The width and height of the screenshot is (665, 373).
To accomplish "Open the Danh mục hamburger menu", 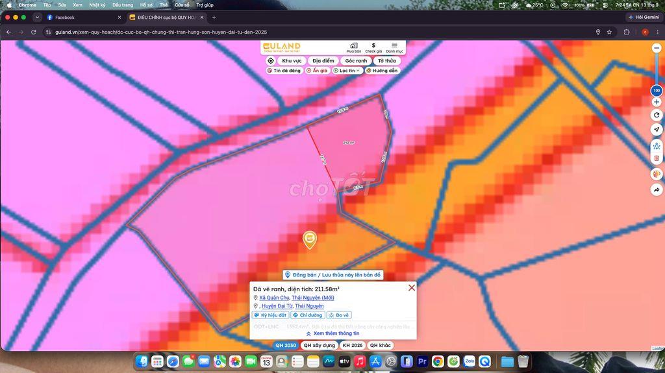I will [394, 47].
